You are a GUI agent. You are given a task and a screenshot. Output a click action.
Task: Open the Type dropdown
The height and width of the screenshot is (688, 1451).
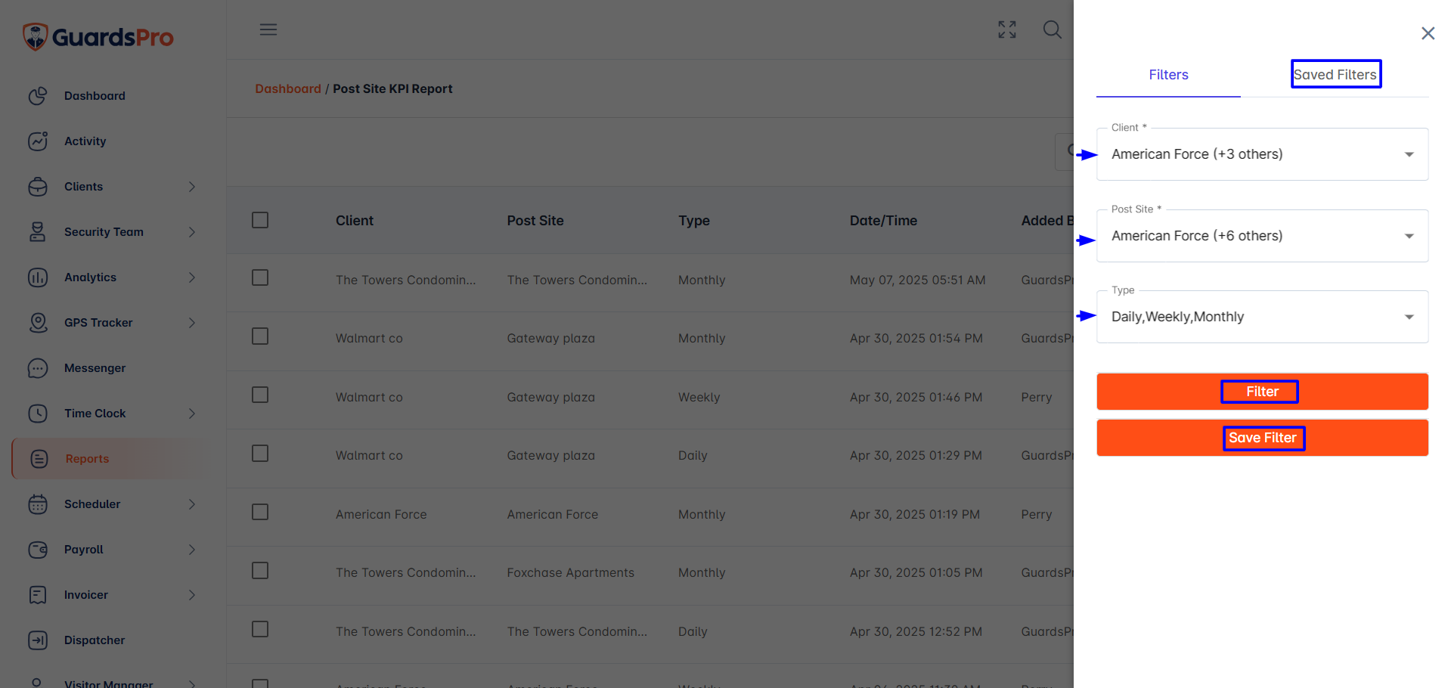coord(1262,317)
